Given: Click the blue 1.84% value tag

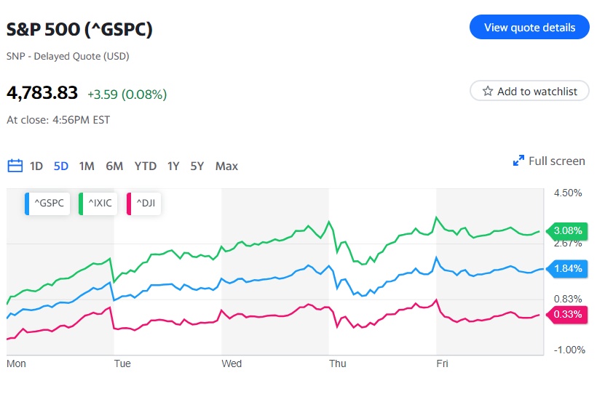Looking at the screenshot, I should [x=568, y=268].
